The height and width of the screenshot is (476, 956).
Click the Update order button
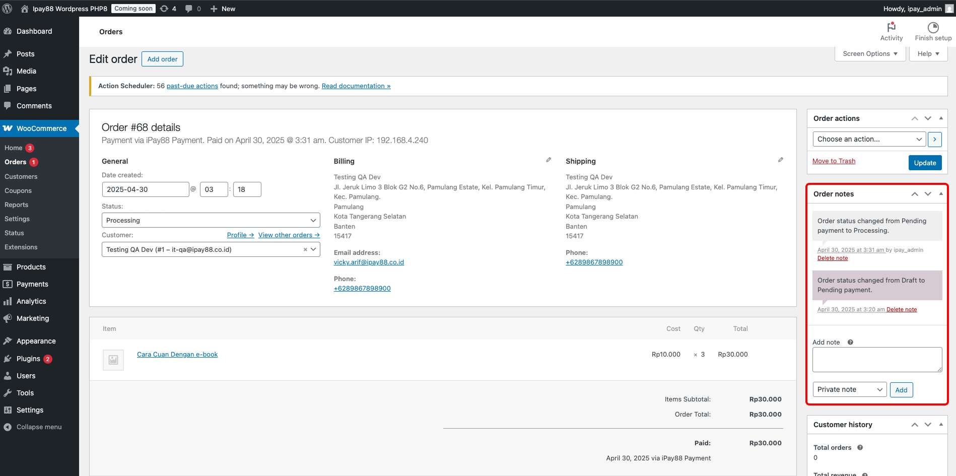(x=925, y=163)
